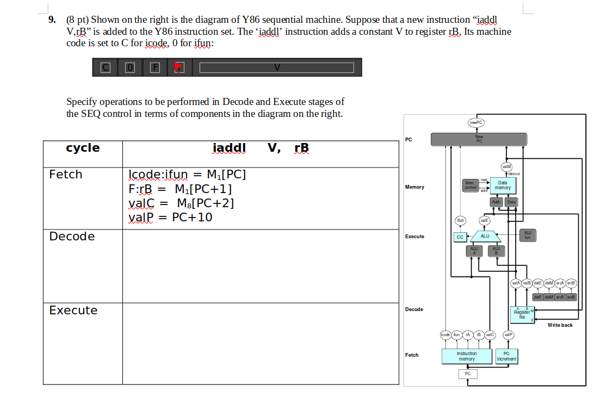
Task: Expand the newPC output node
Action: [x=476, y=122]
